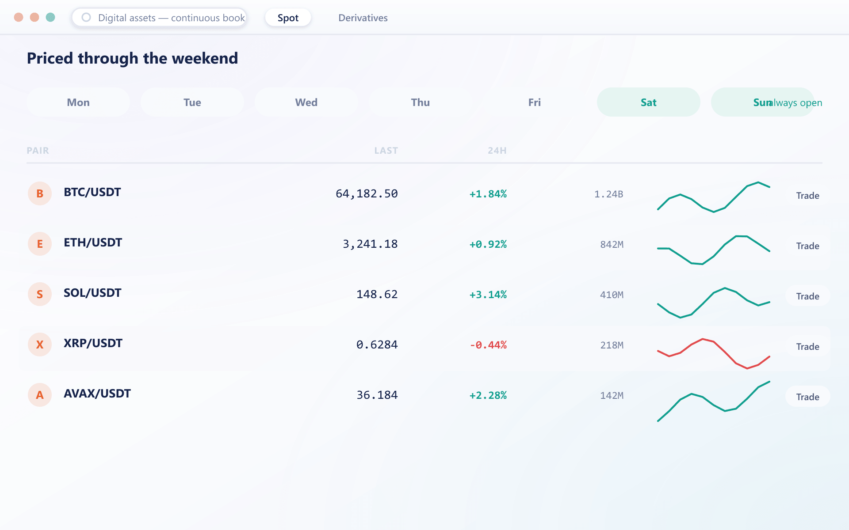Click the 0.6284 last price
This screenshot has width=849, height=530.
click(377, 345)
